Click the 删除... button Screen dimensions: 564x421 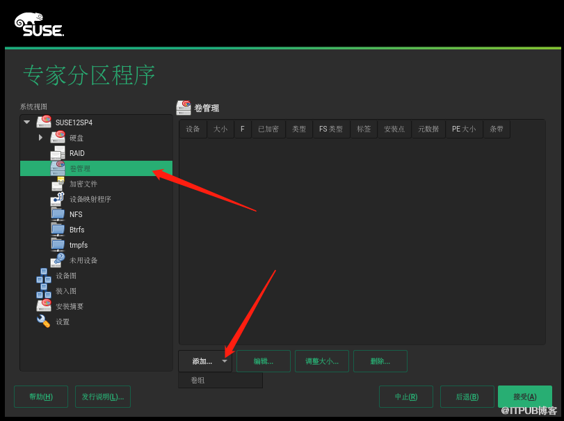(380, 361)
